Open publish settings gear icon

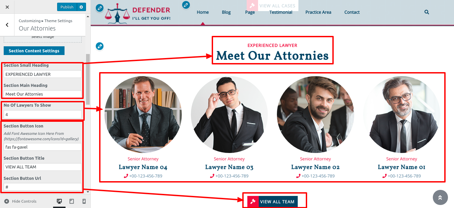click(81, 7)
